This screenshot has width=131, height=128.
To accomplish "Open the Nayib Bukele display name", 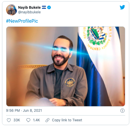I will tap(29, 8).
